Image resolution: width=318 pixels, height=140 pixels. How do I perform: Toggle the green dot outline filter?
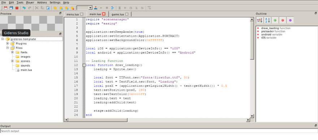(275, 20)
